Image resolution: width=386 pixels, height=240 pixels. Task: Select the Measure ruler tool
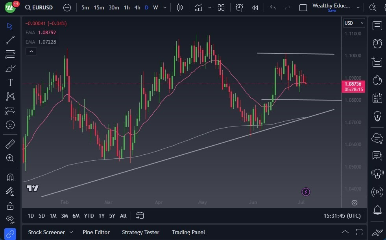coord(10,143)
